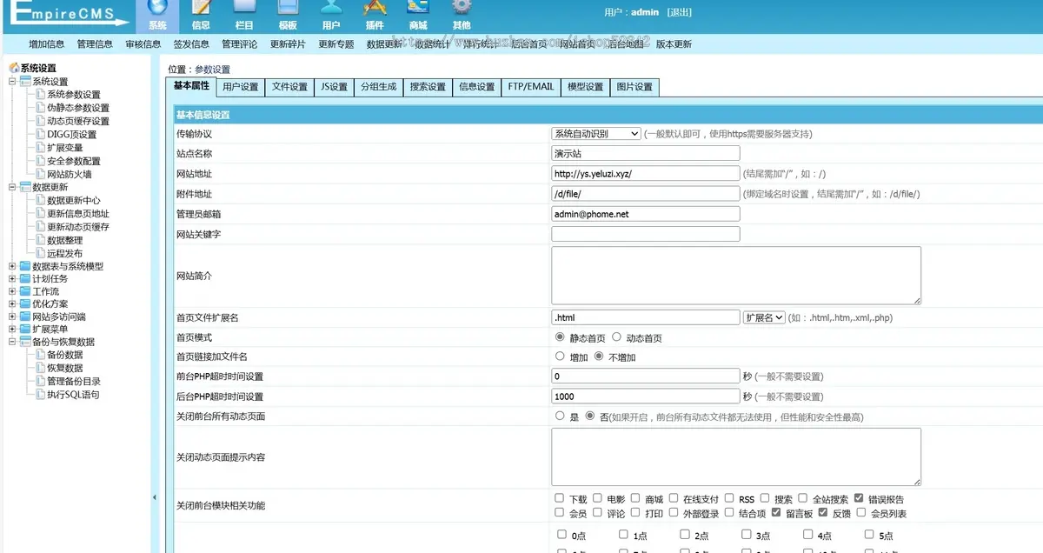Switch to the 用户设置 tab
The image size is (1043, 553).
click(x=241, y=87)
